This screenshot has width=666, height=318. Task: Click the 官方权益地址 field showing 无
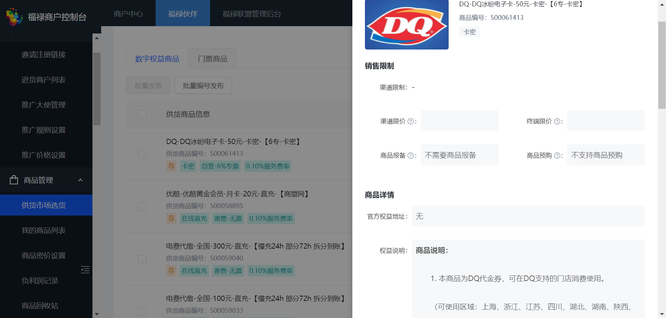pos(528,216)
